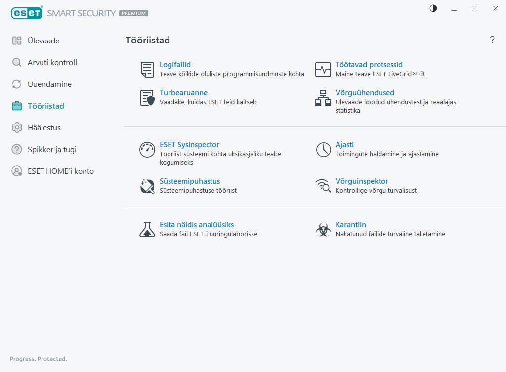Click the Võrguinspektor Wi-Fi magnifier icon
Viewport: 506px width, 372px height.
(323, 186)
